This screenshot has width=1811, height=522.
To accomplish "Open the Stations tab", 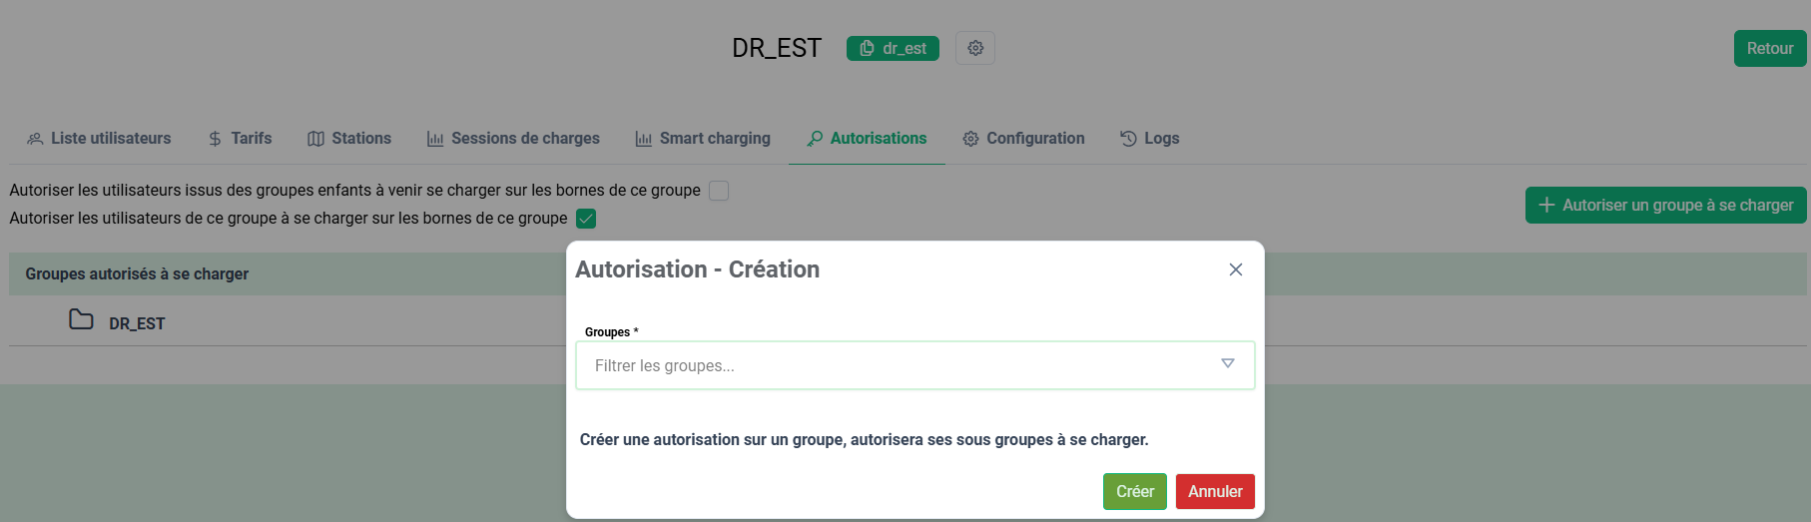I will pos(349,139).
